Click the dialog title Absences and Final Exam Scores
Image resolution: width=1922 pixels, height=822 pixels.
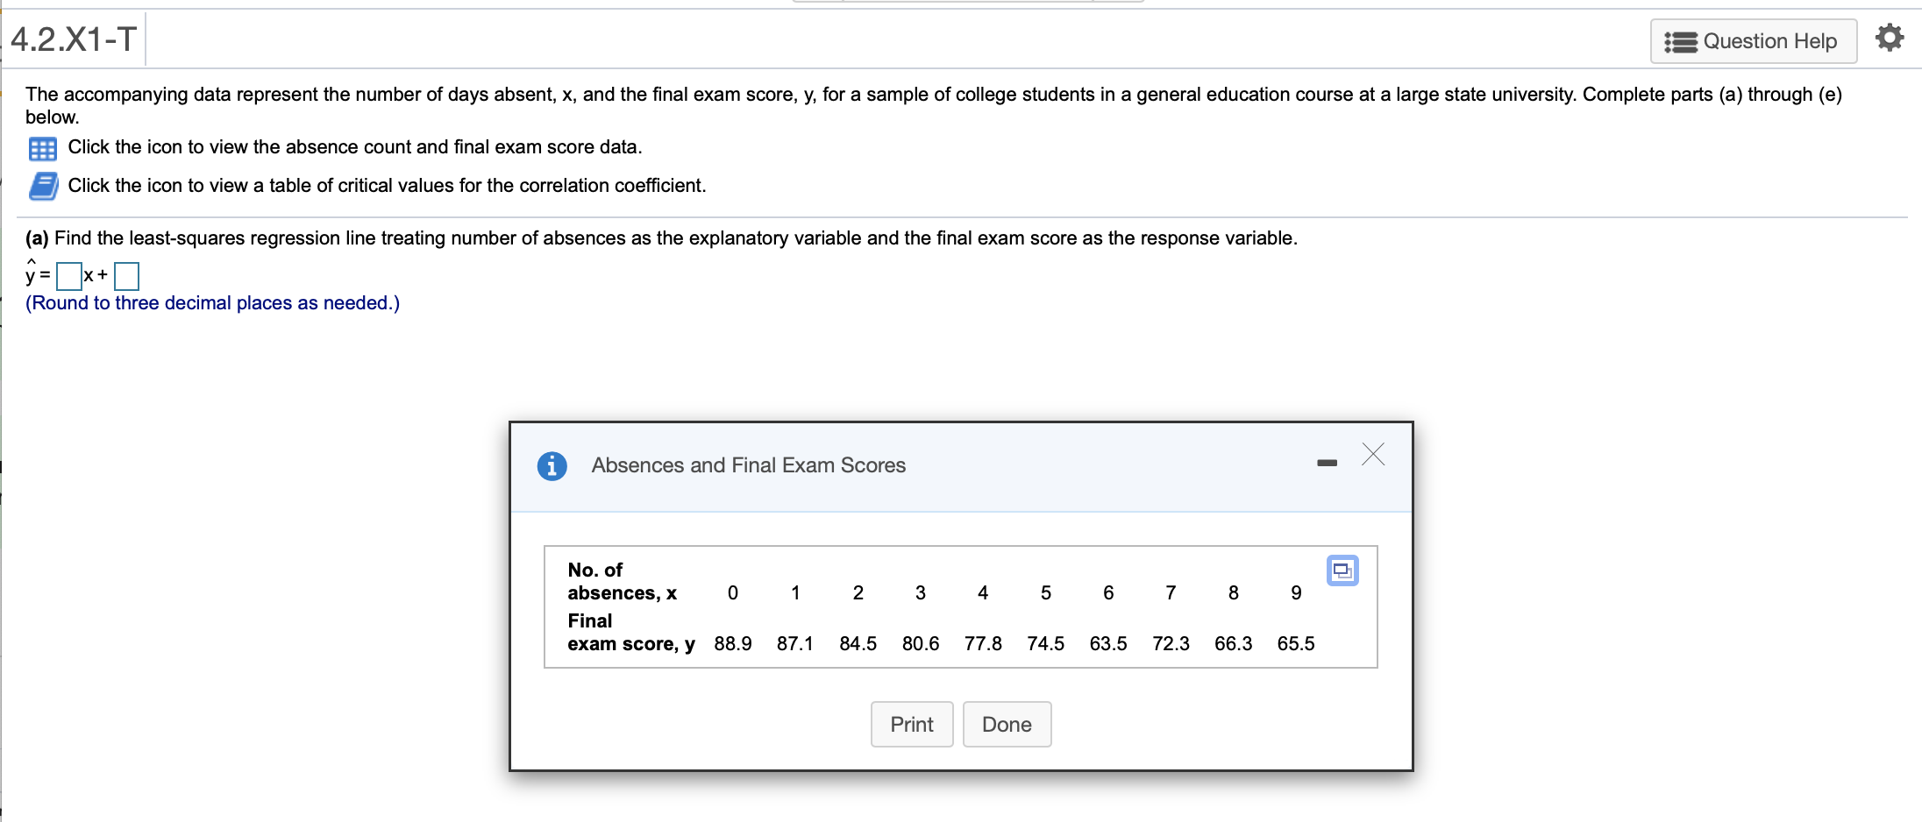click(748, 465)
